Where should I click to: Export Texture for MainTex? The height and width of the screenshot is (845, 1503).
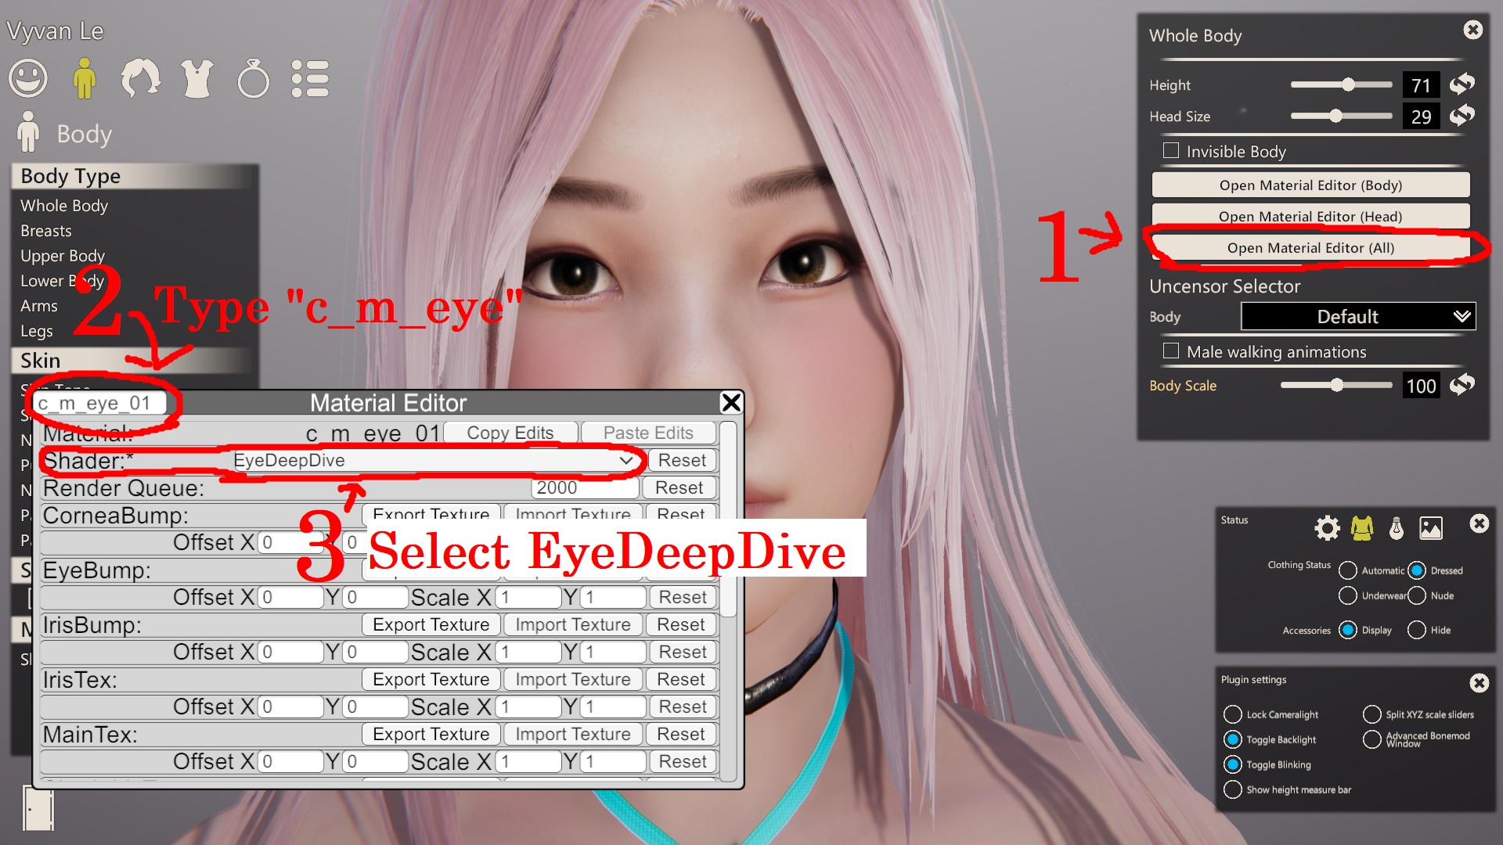[431, 734]
